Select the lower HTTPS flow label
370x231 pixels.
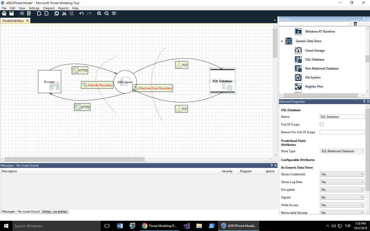[x=82, y=107]
